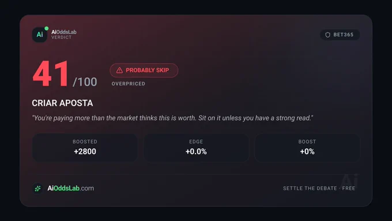392x221 pixels.
Task: Click the OVERPRICED label
Action: point(128,84)
